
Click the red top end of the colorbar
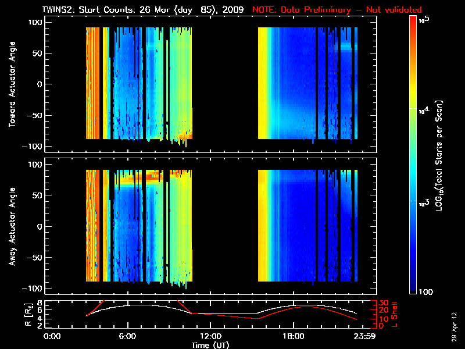(413, 20)
